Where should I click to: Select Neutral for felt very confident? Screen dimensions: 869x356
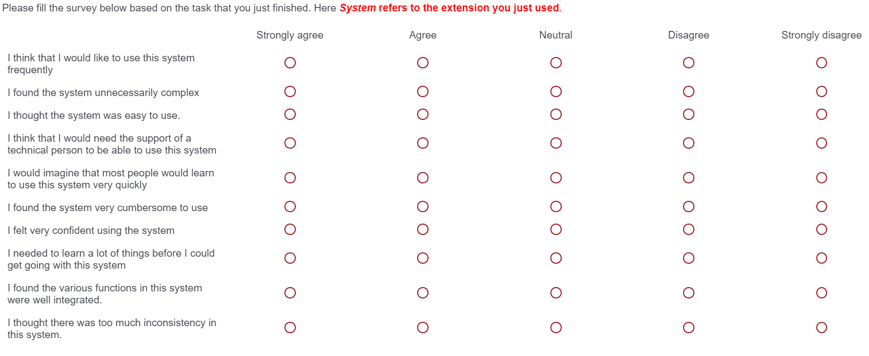pyautogui.click(x=556, y=230)
